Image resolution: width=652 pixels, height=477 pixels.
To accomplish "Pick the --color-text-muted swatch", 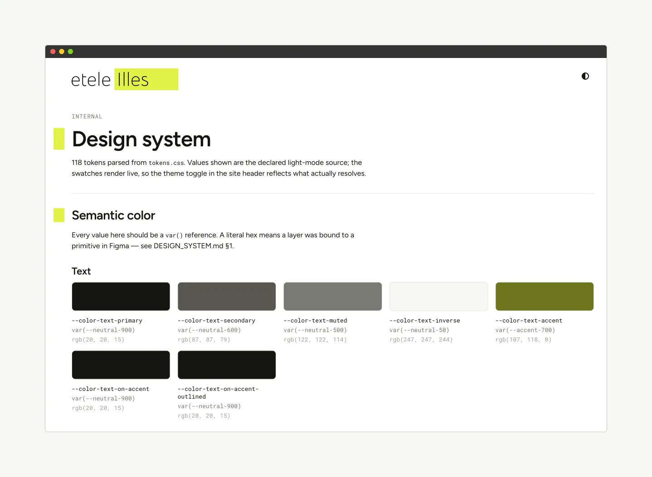I will 333,297.
